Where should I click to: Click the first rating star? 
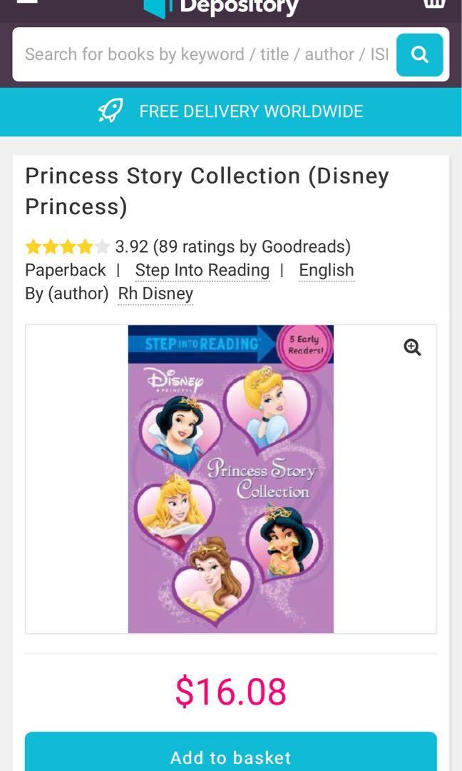coord(31,246)
